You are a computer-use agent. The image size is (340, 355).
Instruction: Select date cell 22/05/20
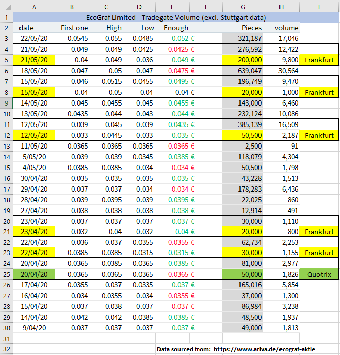34,38
